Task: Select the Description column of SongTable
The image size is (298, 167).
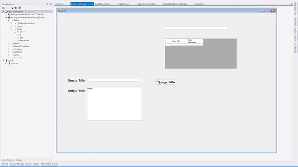Action: point(24,40)
